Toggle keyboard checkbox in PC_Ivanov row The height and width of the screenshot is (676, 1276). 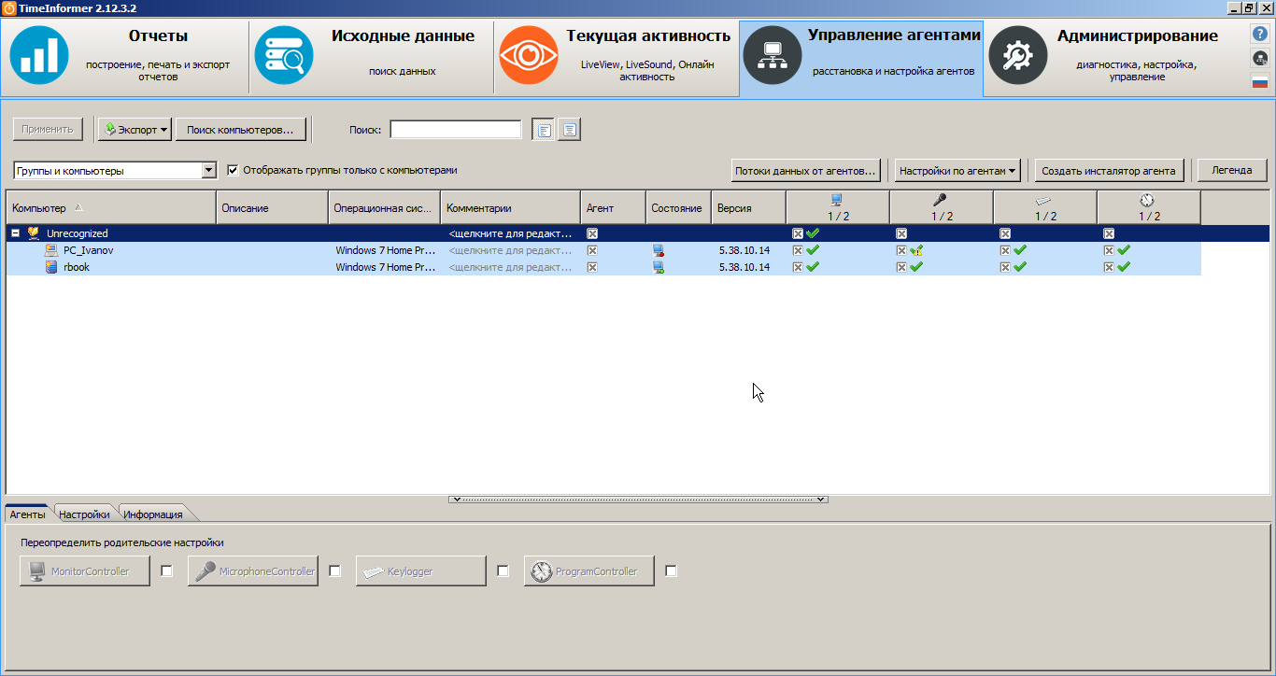coord(1005,250)
